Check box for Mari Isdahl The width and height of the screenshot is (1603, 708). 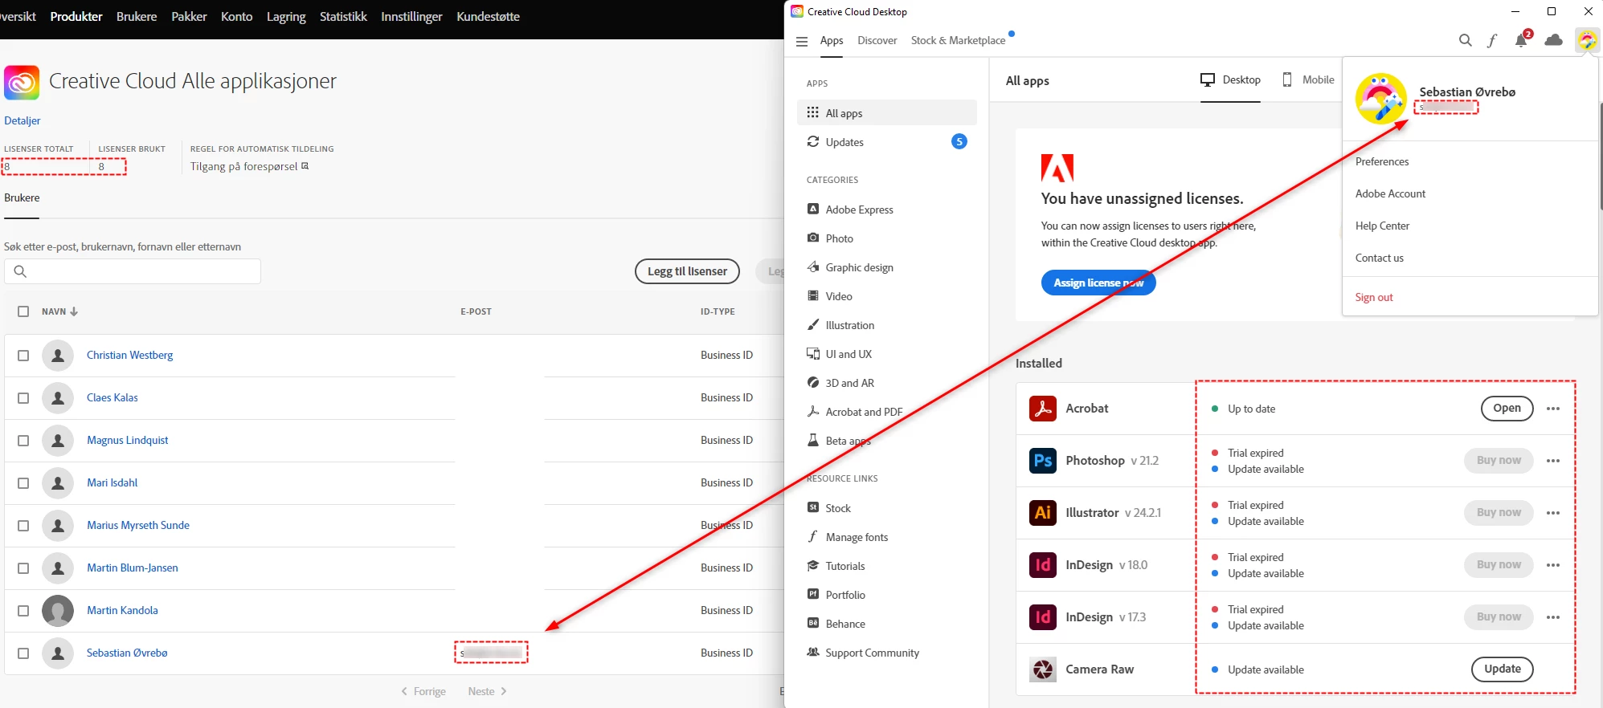tap(23, 483)
